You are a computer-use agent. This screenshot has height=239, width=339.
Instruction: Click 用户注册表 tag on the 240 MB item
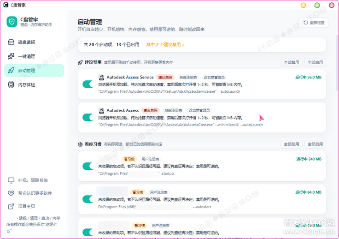[150, 159]
